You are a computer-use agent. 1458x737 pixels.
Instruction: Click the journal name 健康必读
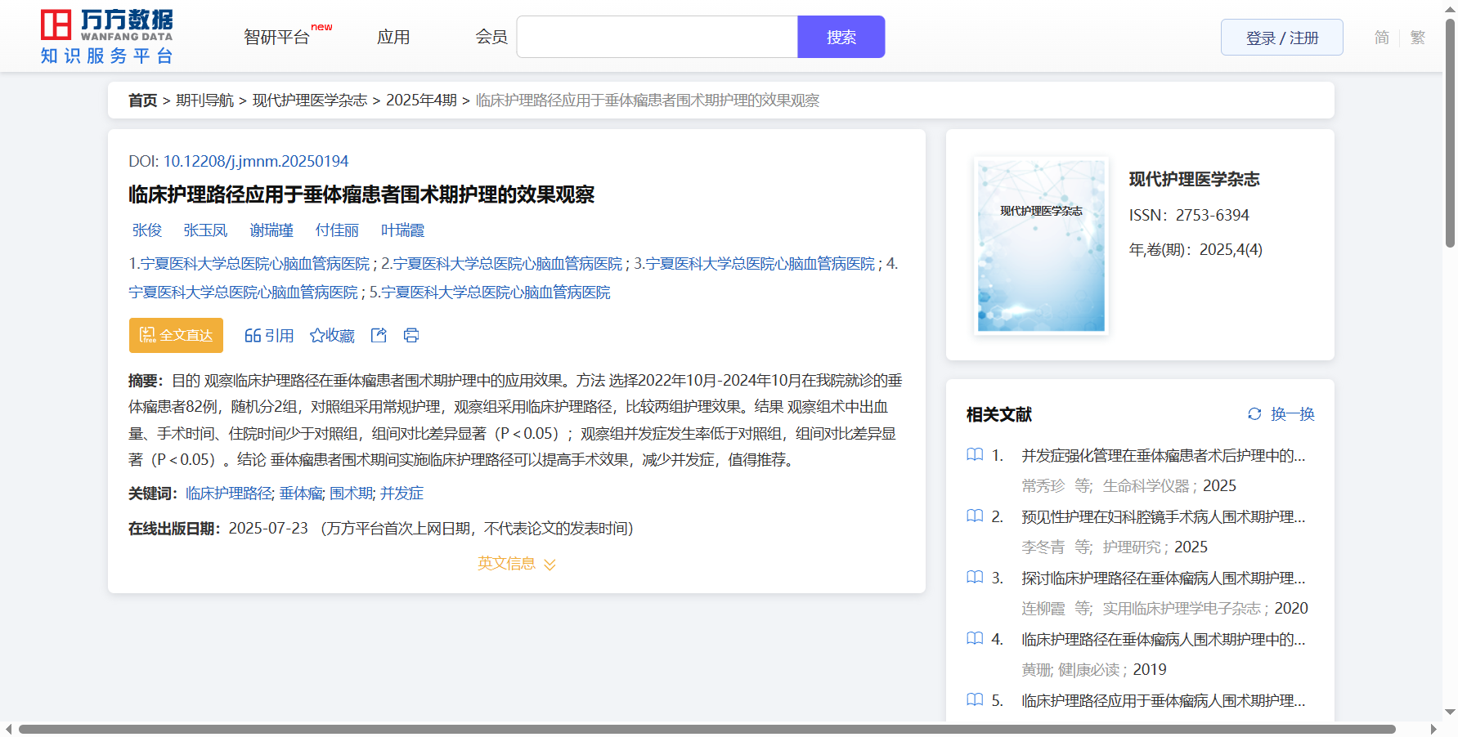click(x=1089, y=670)
